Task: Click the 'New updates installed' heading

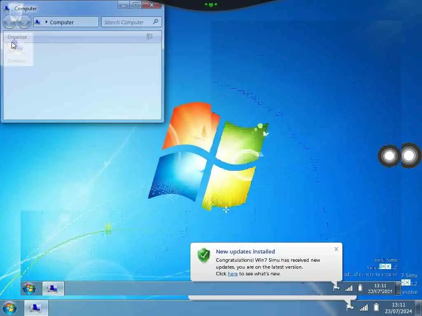Action: [245, 251]
